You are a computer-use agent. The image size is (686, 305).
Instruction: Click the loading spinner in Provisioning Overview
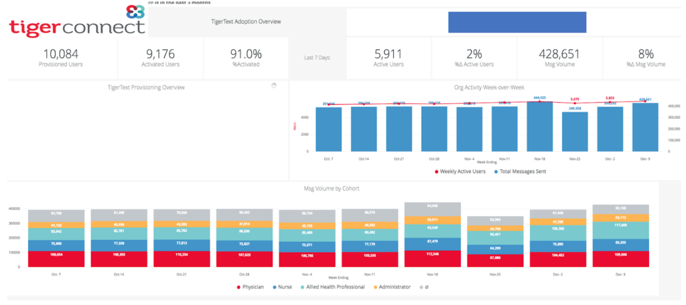(x=274, y=86)
